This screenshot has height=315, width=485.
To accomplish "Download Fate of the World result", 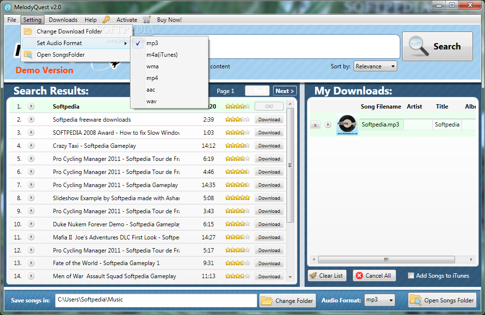I will coord(269,263).
